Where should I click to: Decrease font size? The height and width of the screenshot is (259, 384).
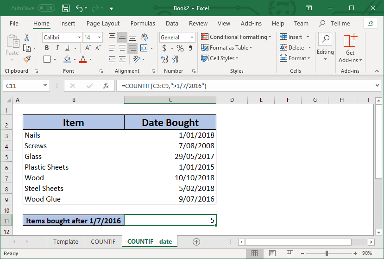[x=98, y=48]
